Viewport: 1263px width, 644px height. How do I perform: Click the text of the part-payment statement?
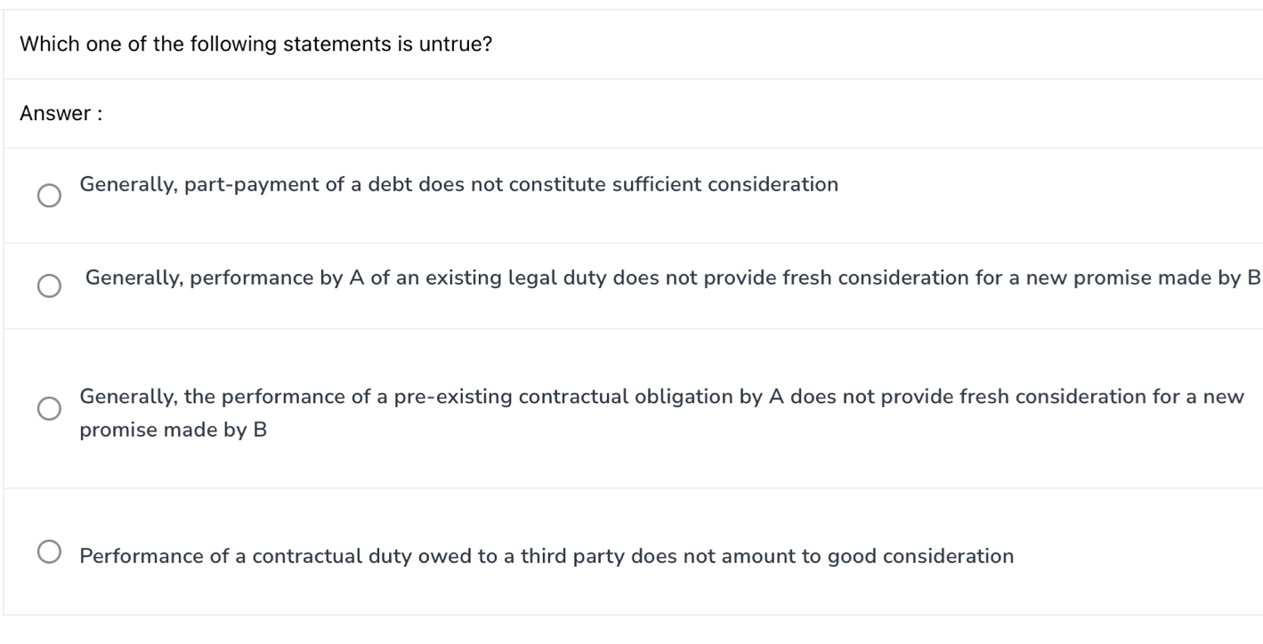(x=458, y=185)
